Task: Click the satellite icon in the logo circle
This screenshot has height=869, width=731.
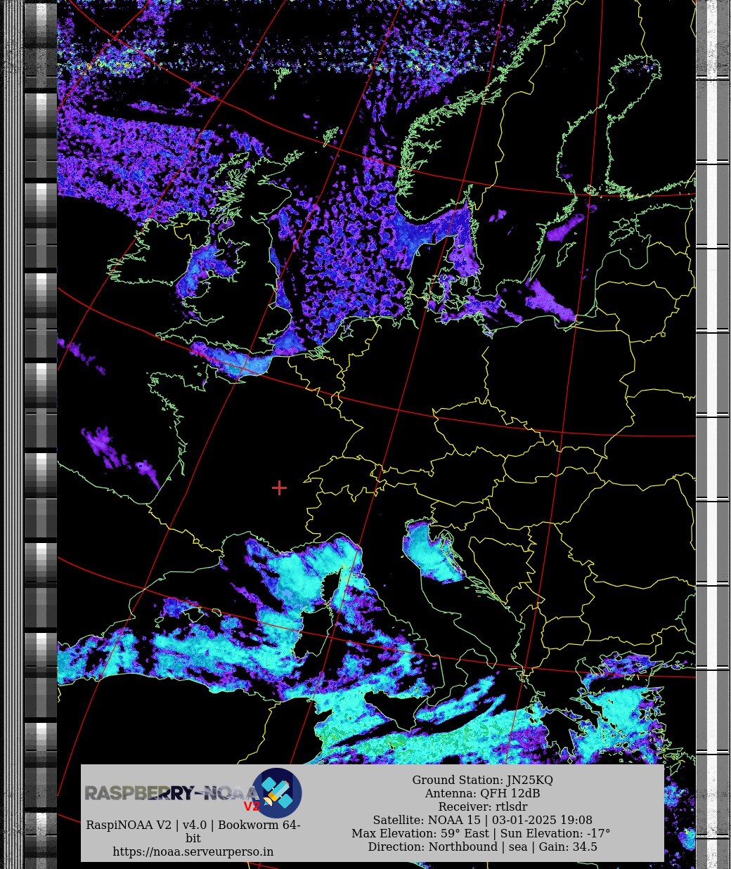Action: 277,793
